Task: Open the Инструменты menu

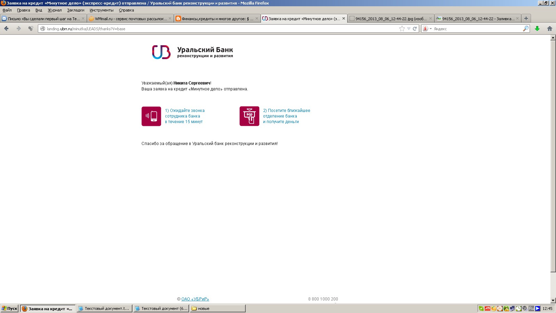Action: point(101,10)
